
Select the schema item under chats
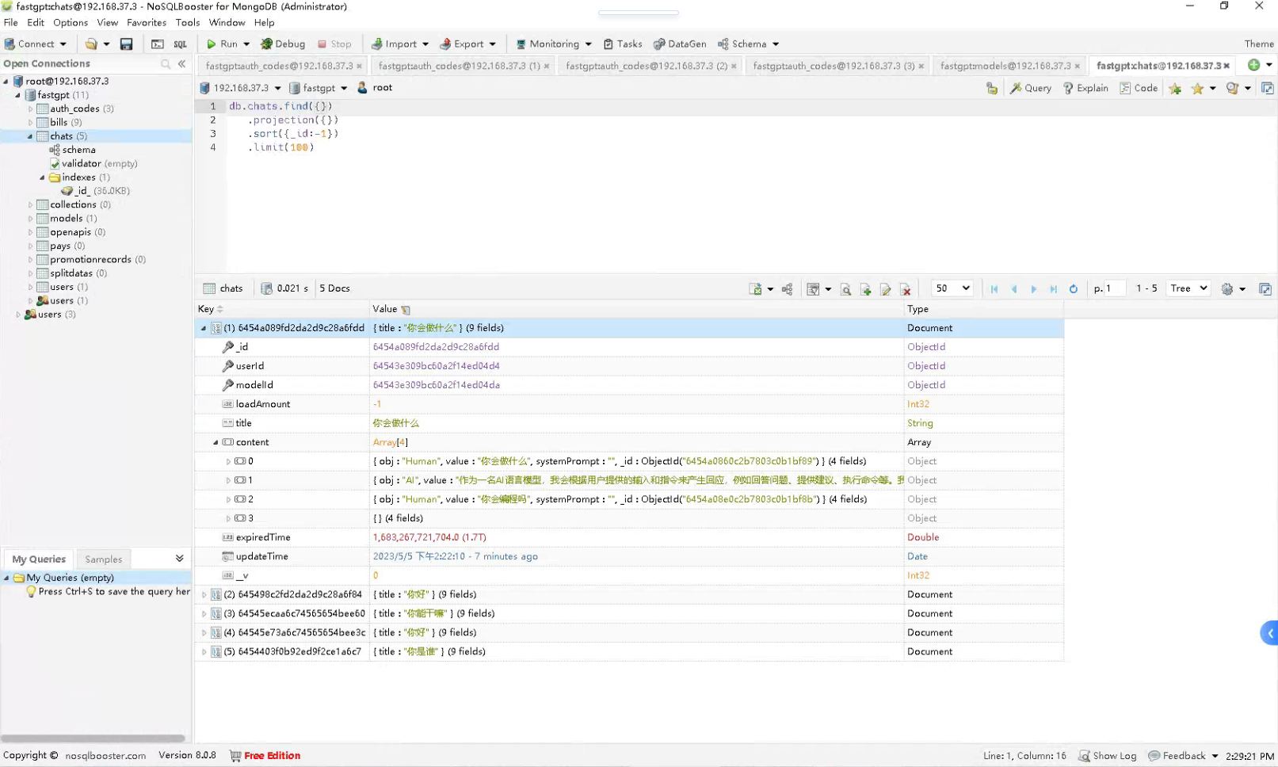[x=78, y=150]
